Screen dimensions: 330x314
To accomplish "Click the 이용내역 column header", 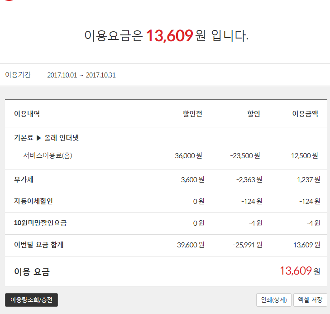I will coord(27,114).
